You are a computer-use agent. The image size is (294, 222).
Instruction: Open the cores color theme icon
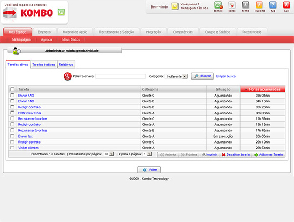(232, 5)
